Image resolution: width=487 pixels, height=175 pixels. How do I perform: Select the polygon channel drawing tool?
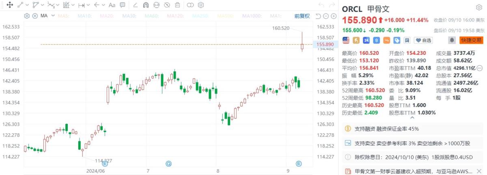coord(35,5)
